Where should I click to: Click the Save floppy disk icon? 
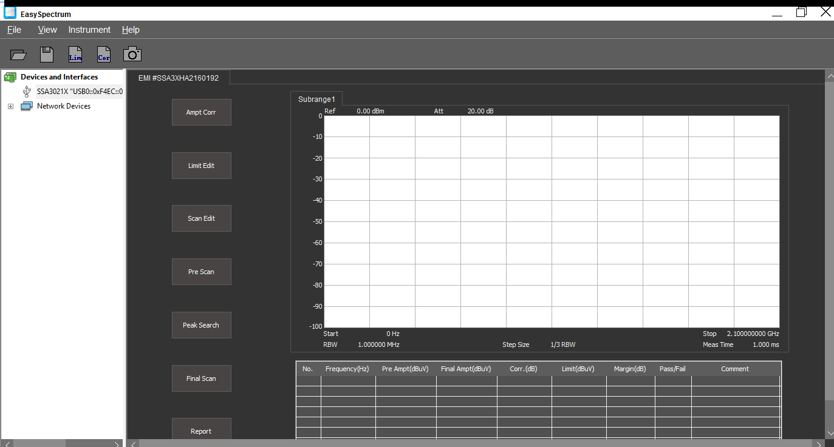(x=47, y=55)
